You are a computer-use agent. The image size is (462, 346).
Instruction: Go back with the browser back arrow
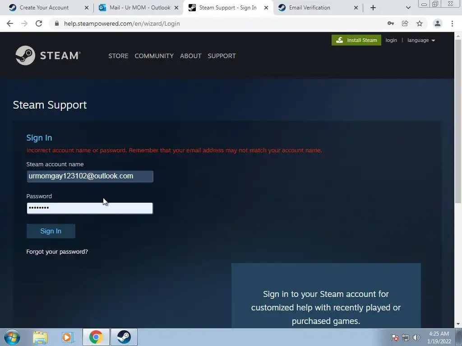point(10,23)
